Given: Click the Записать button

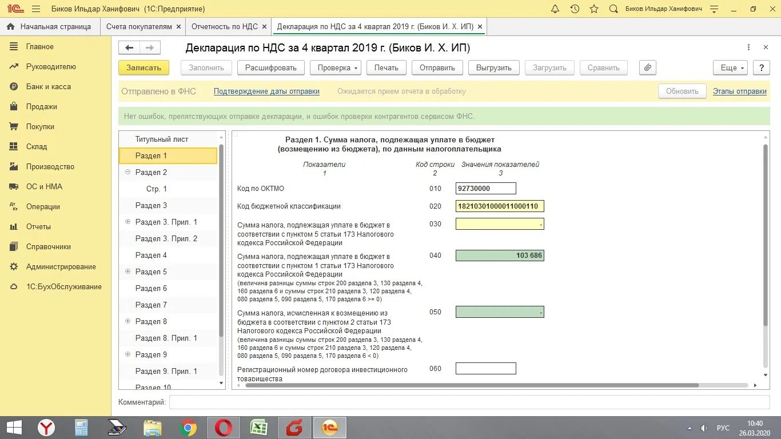Looking at the screenshot, I should tap(144, 67).
